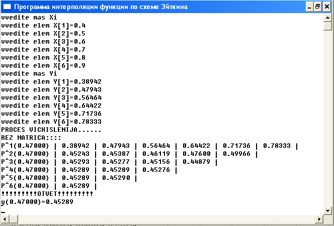This screenshot has width=334, height=226.
Task: Click value 0.45243 in the P^2 row
Action: [75, 154]
